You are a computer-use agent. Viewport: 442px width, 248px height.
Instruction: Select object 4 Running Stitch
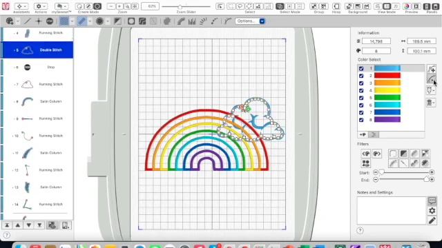[x=37, y=33]
